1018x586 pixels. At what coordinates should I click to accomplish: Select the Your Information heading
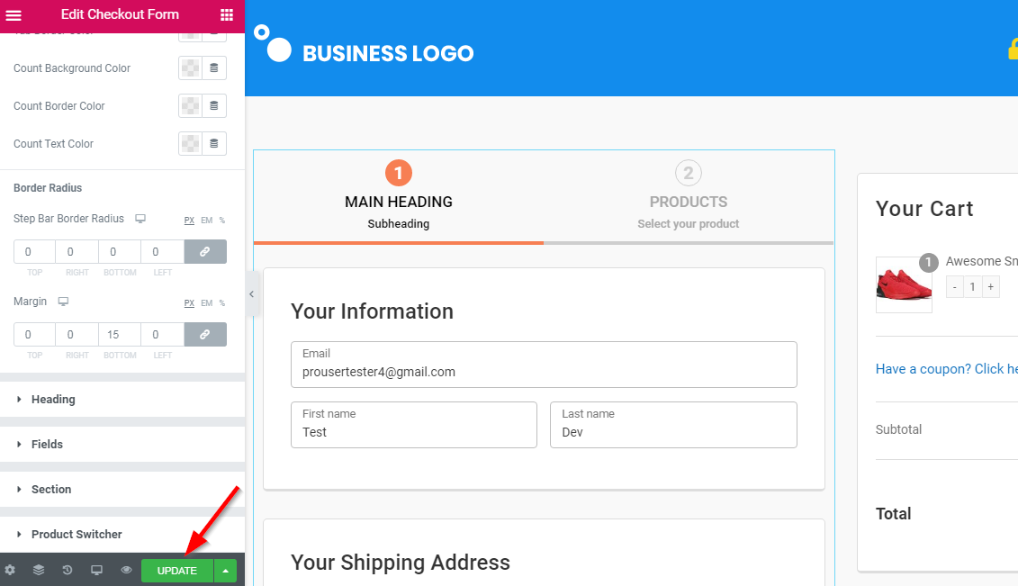372,311
